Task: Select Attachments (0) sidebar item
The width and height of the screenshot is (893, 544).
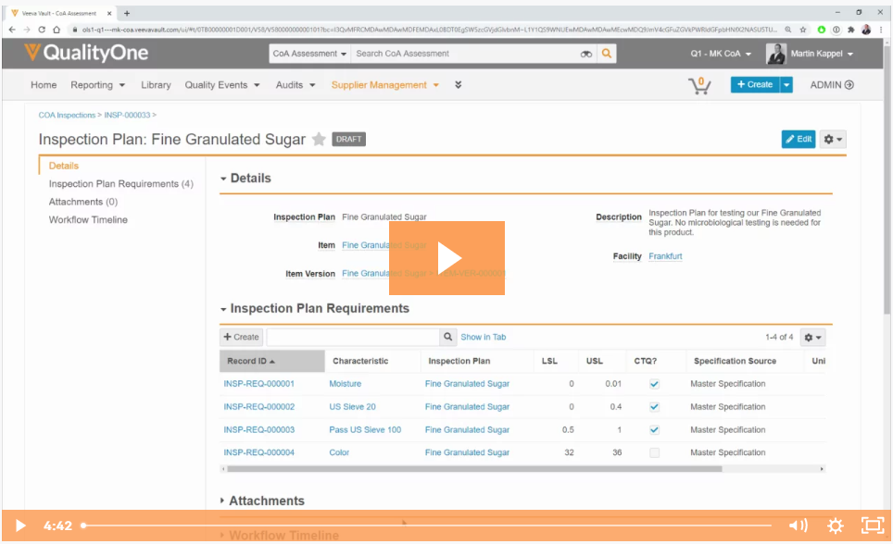Action: coord(83,202)
